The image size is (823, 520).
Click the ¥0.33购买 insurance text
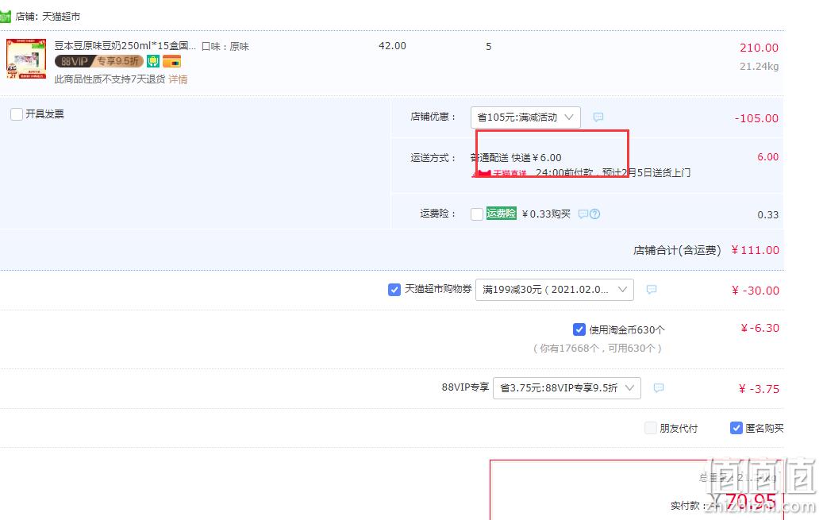(546, 214)
